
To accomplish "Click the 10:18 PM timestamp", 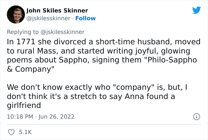I will [x=20, y=117].
